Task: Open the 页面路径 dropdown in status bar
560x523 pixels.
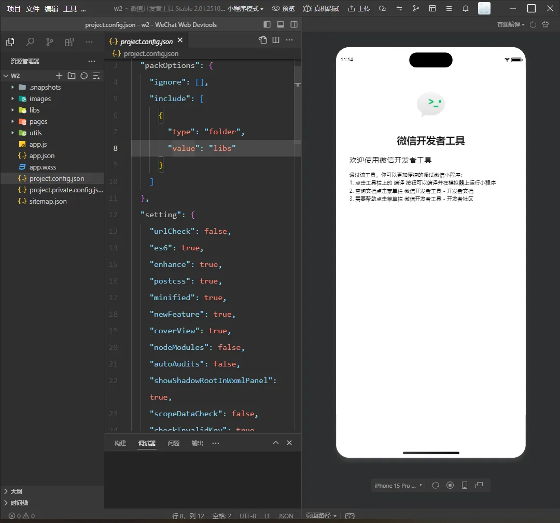Action: [x=321, y=516]
